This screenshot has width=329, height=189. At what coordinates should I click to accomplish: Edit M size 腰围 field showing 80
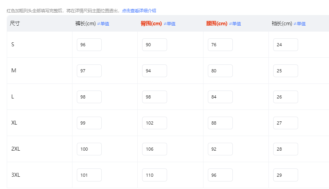(220, 71)
